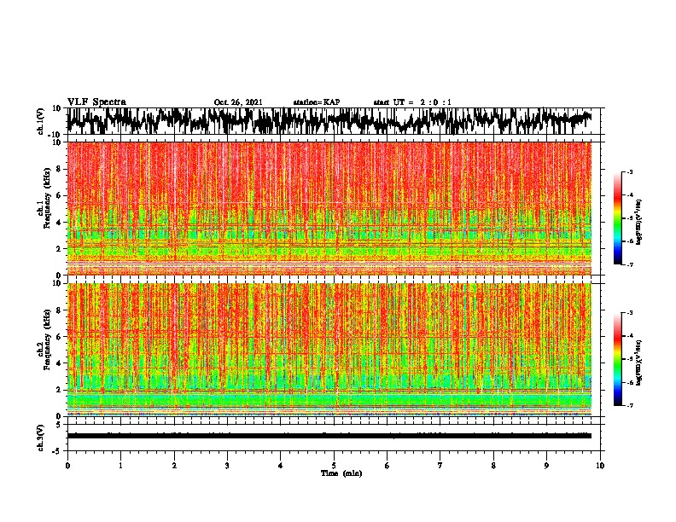
Task: Click time tick label '10' on x-axis
Action: 600,466
